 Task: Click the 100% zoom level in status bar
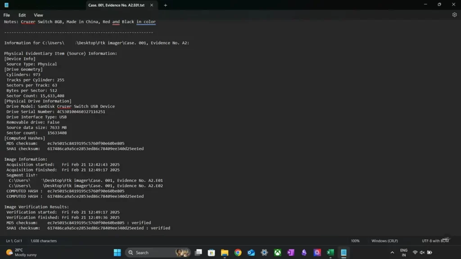355,241
